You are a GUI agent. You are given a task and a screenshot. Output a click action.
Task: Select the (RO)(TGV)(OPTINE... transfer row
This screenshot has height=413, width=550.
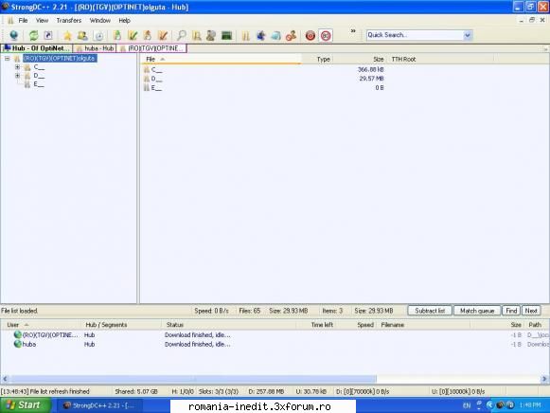(x=275, y=335)
